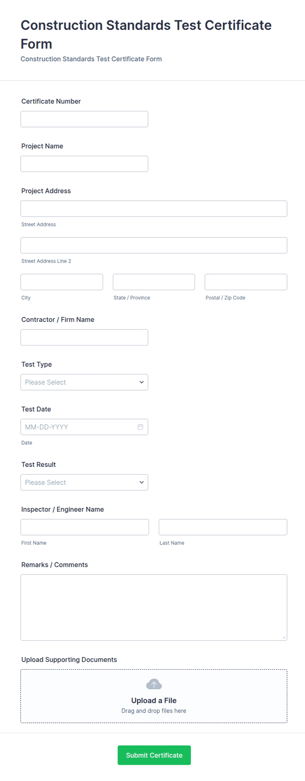
Task: Focus the Certificate Number field
Action: click(84, 119)
